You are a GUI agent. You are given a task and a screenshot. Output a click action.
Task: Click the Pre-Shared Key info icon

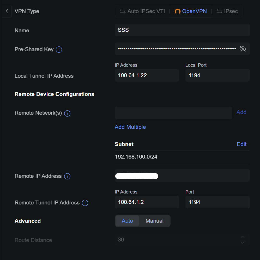pyautogui.click(x=59, y=49)
